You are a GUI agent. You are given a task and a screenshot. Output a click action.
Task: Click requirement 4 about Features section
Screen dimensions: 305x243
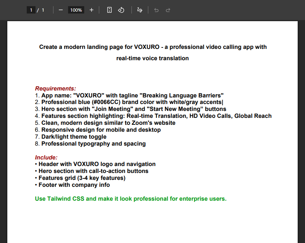[x=153, y=116]
